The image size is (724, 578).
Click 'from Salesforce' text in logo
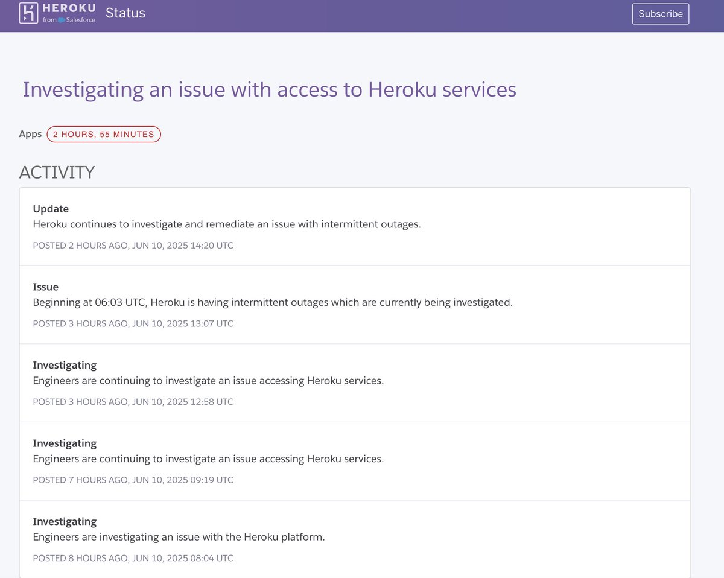69,20
